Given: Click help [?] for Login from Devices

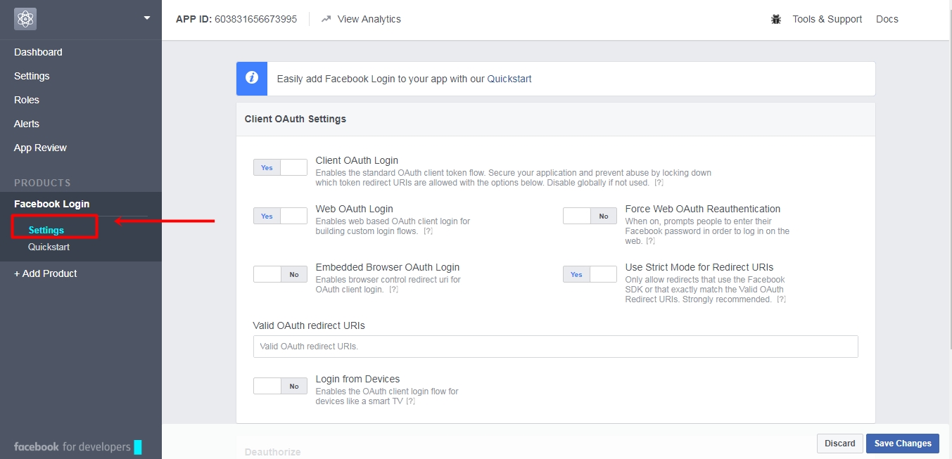Looking at the screenshot, I should [x=411, y=401].
